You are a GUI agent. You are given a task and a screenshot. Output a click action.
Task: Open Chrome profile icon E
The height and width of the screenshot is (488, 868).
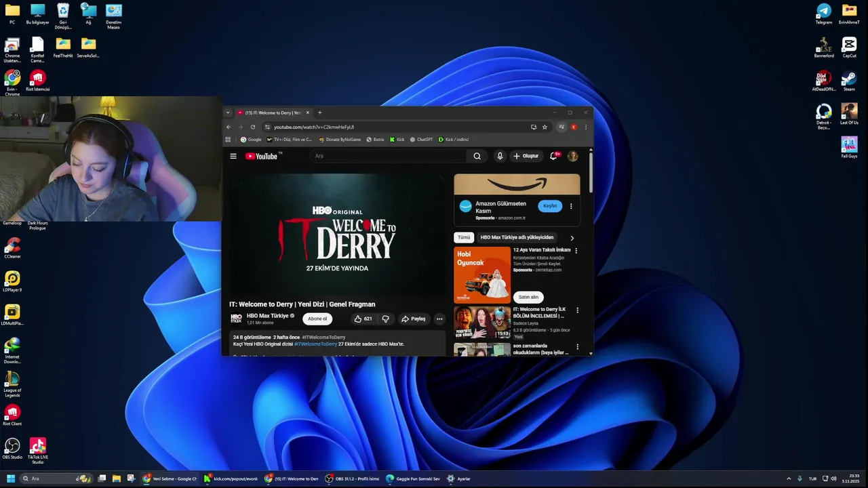pos(574,127)
